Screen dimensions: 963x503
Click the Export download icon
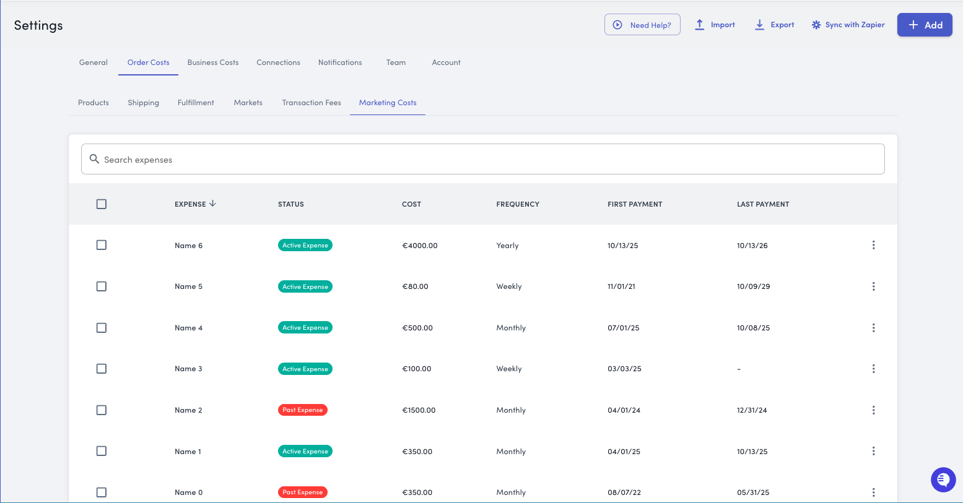coord(759,25)
